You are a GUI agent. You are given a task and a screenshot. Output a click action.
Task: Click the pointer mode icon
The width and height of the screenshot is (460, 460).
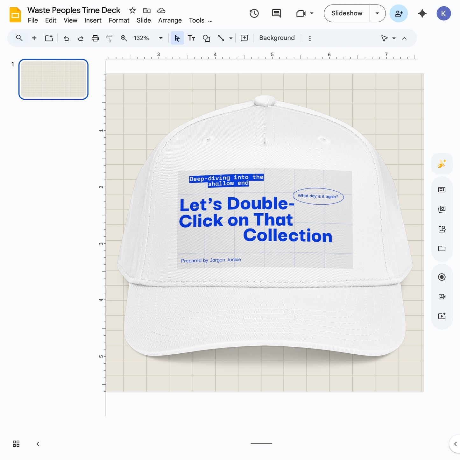click(384, 38)
